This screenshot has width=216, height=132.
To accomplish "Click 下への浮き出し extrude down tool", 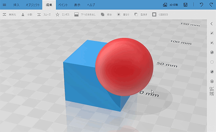I will point(85,14).
